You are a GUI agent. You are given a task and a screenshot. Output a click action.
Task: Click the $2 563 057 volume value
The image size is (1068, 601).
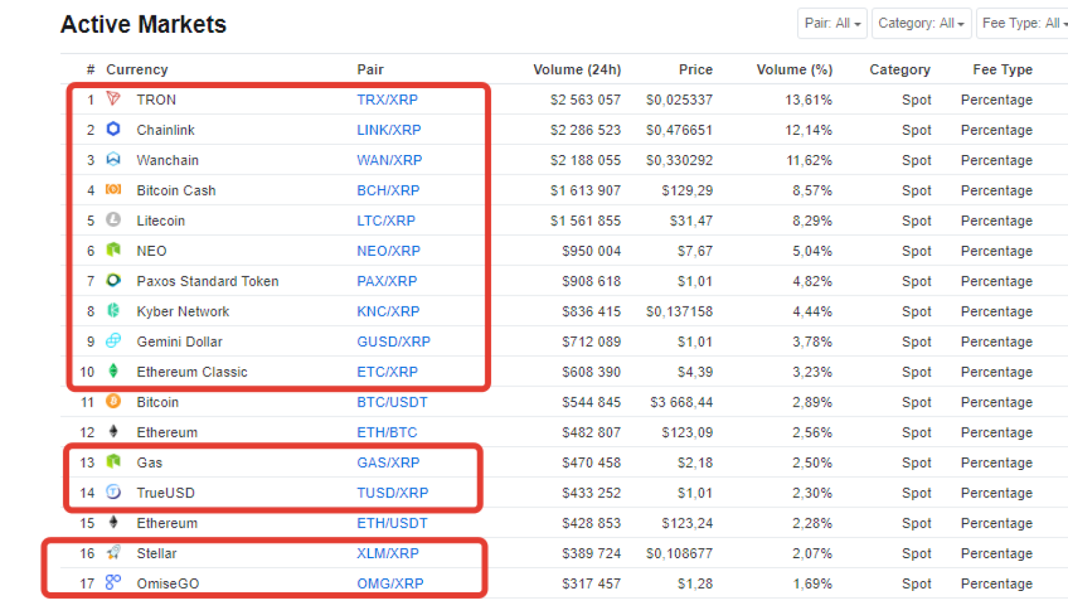(x=585, y=100)
